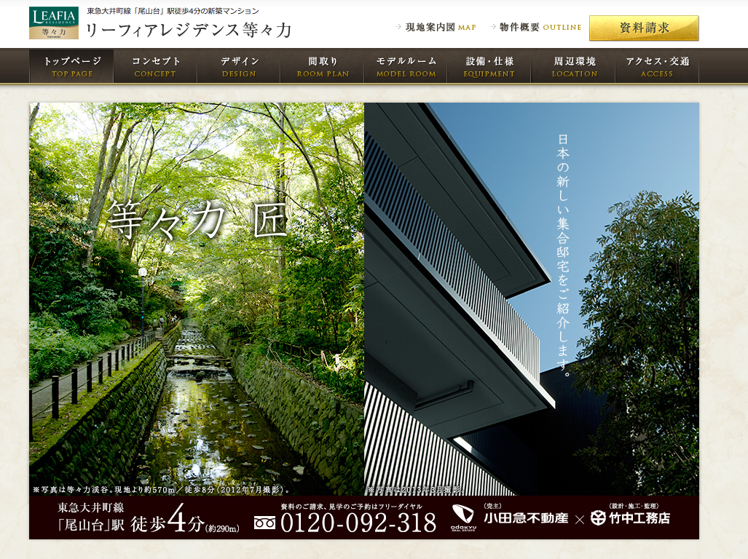Go to the コンセプト CONCEPT menu item
Image resolution: width=748 pixels, height=559 pixels.
155,66
